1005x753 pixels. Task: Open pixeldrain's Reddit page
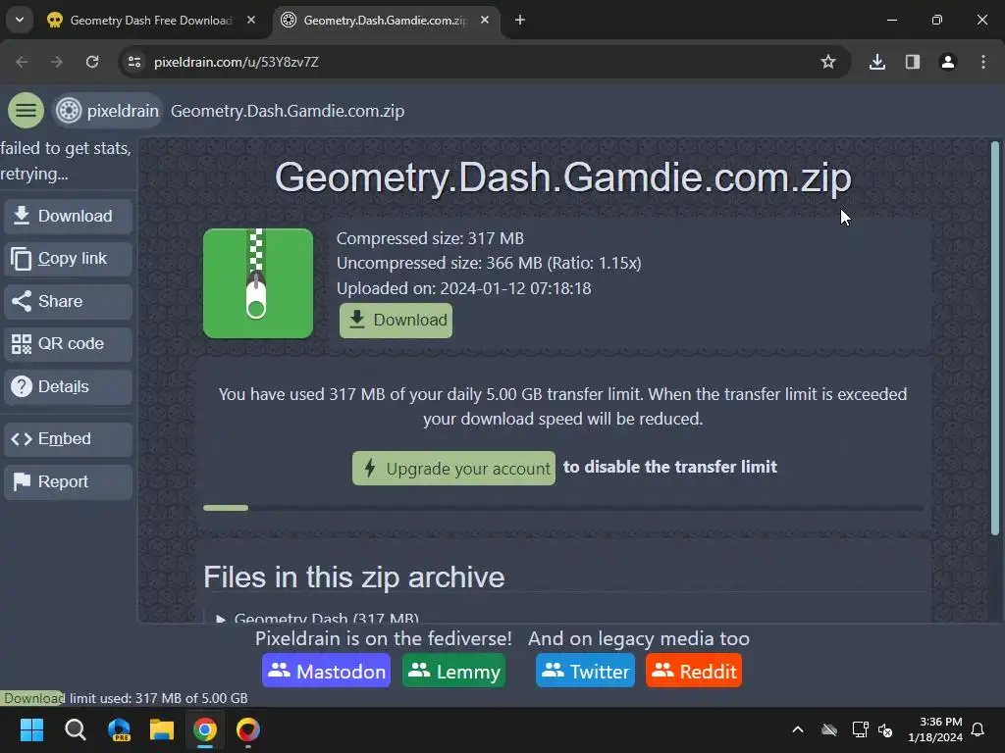pyautogui.click(x=694, y=671)
